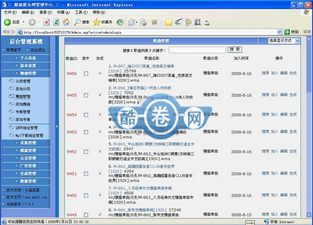Click the Refresh page icon

coord(56,22)
